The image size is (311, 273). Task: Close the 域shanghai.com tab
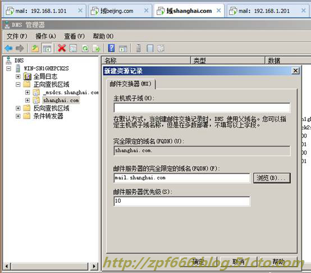[x=218, y=11]
